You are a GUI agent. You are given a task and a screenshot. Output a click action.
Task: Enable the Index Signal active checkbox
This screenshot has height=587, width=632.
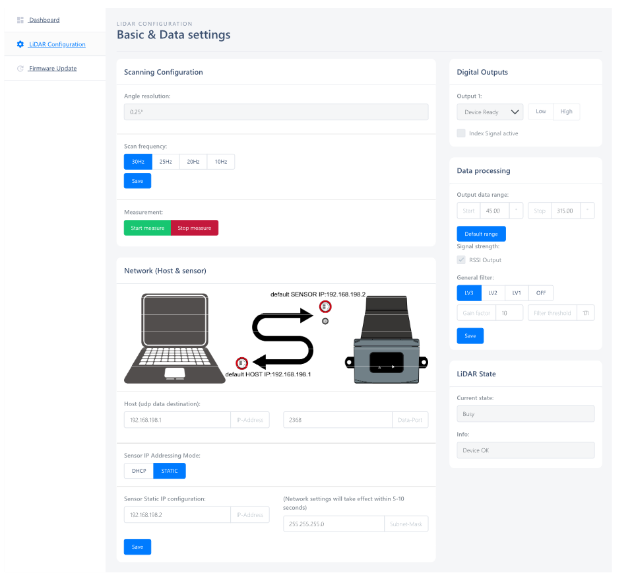461,133
